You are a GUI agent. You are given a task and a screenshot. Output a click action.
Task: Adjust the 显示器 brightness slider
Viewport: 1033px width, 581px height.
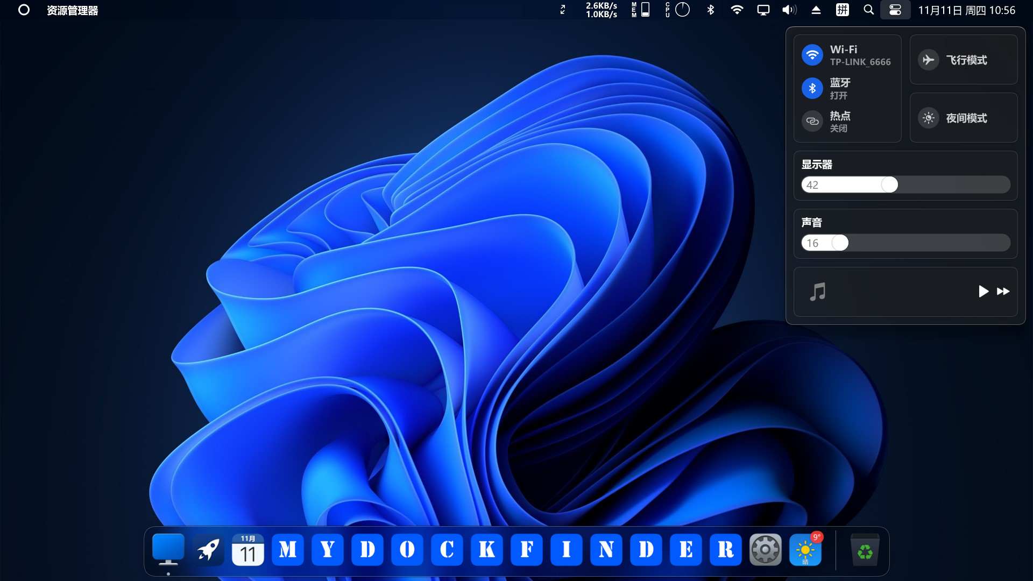(x=889, y=185)
